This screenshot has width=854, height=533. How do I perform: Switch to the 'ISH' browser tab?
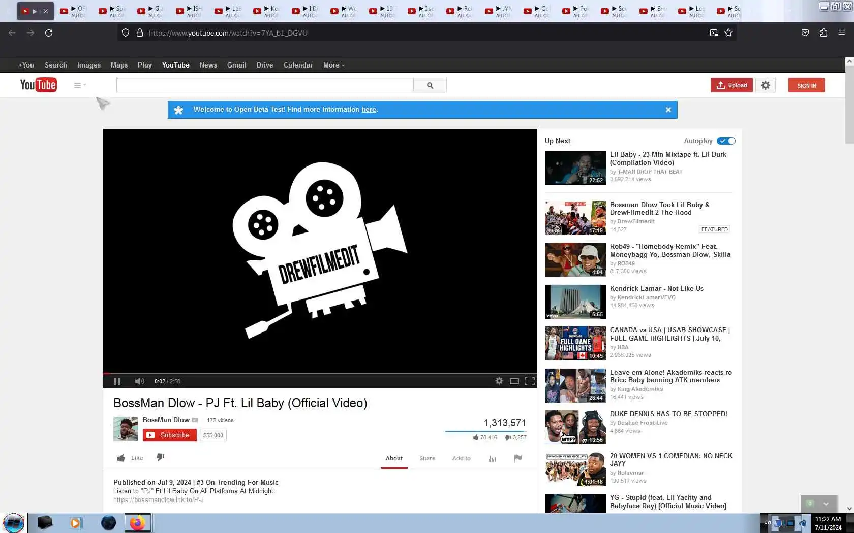coord(190,11)
